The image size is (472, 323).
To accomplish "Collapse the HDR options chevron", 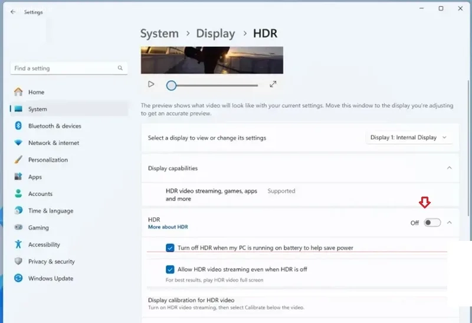I will 450,223.
